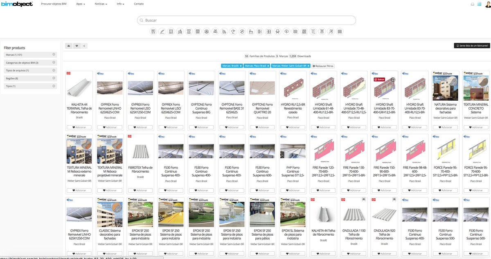Image resolution: width=491 pixels, height=259 pixels.
Task: Remove the Marcas: Placo Brasil filter chip
Action: click(x=268, y=66)
